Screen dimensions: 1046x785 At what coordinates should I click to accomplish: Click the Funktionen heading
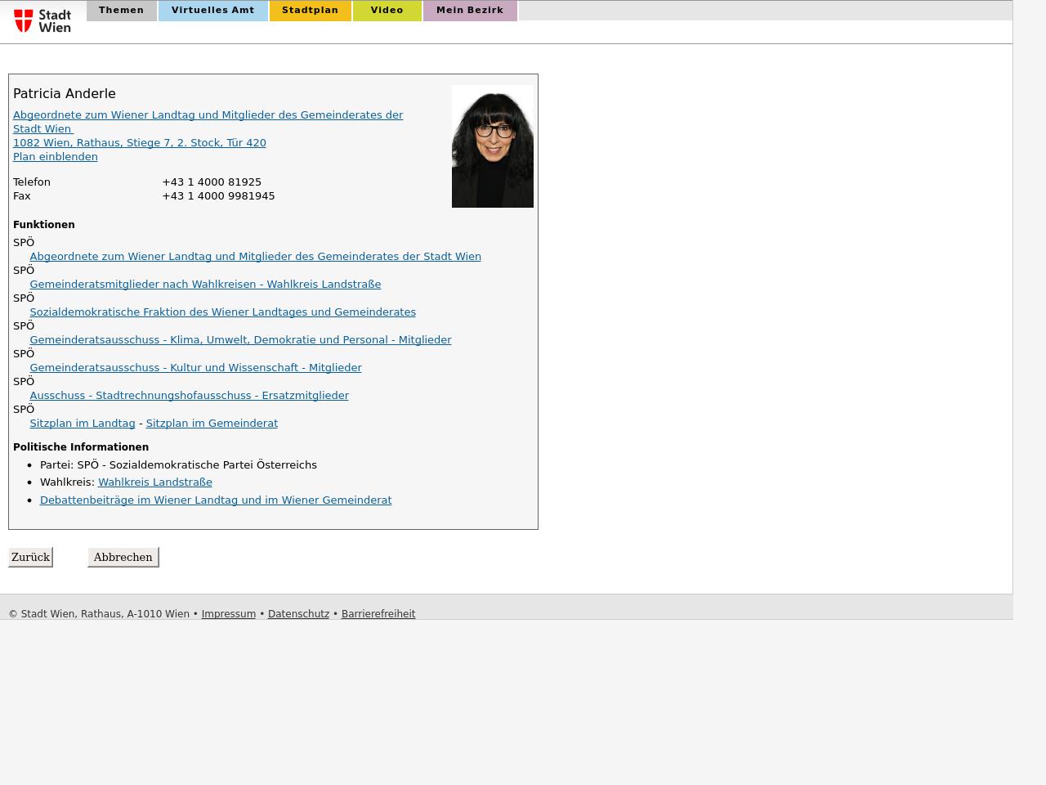pyautogui.click(x=44, y=224)
